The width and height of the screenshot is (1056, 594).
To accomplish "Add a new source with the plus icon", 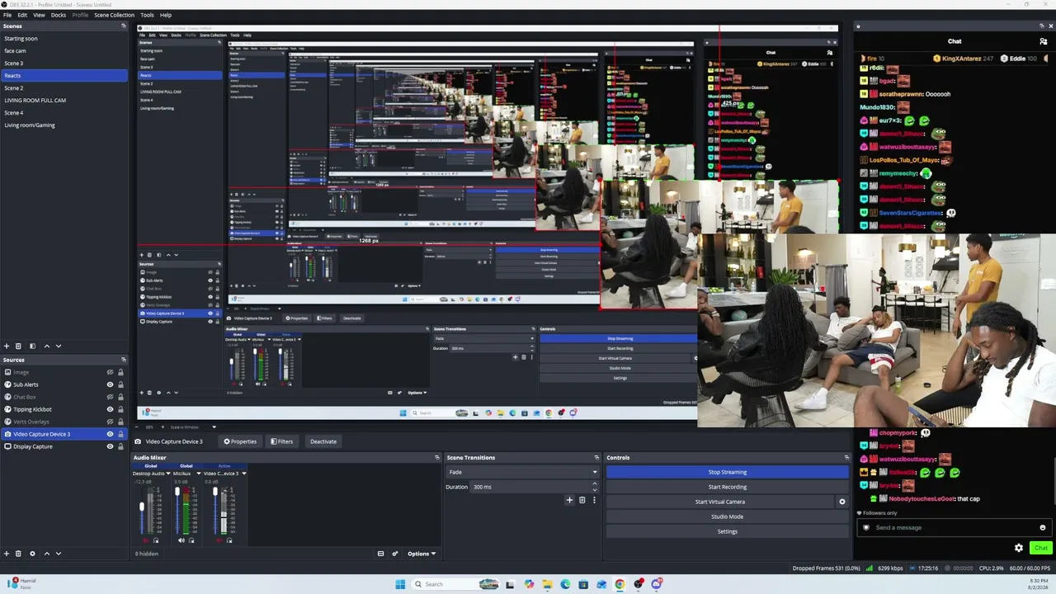I will [x=7, y=554].
